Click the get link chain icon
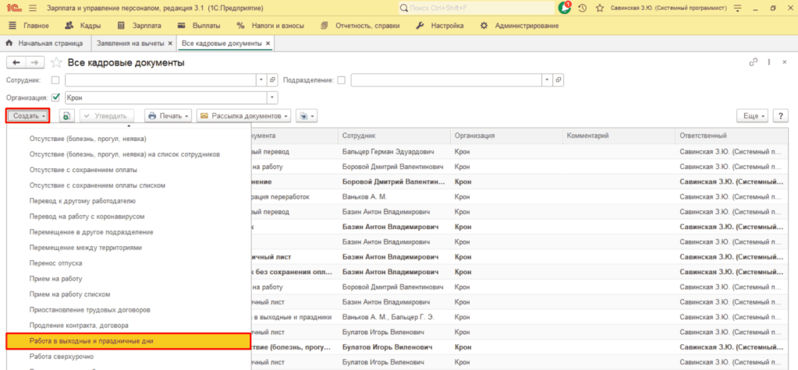798x370 pixels. (x=753, y=62)
